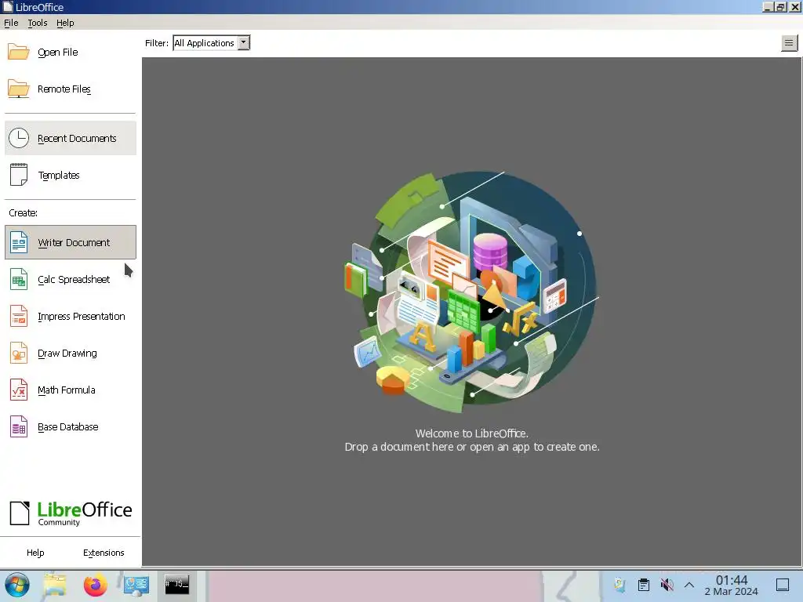Click the Math Formula label

tap(67, 390)
